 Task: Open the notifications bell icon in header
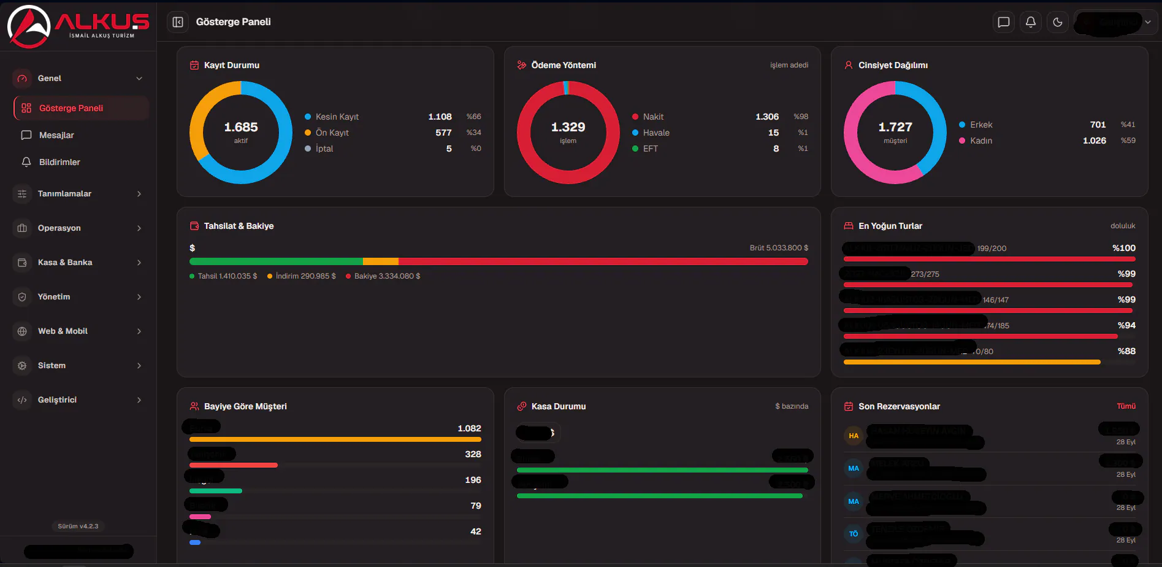coord(1031,22)
